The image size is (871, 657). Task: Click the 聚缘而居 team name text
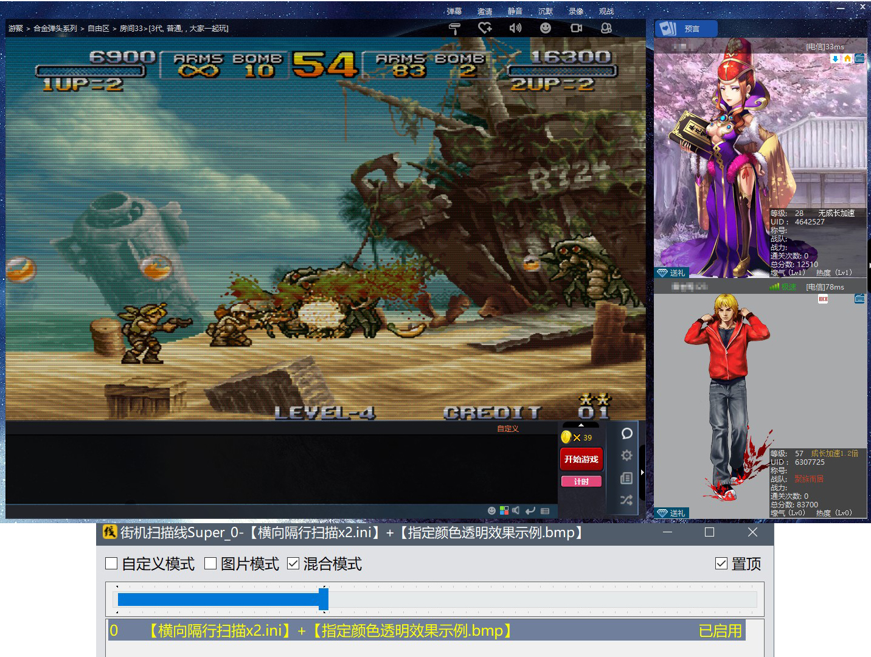click(809, 479)
